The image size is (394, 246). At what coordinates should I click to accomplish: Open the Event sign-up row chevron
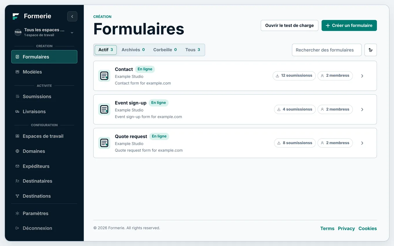click(x=362, y=109)
